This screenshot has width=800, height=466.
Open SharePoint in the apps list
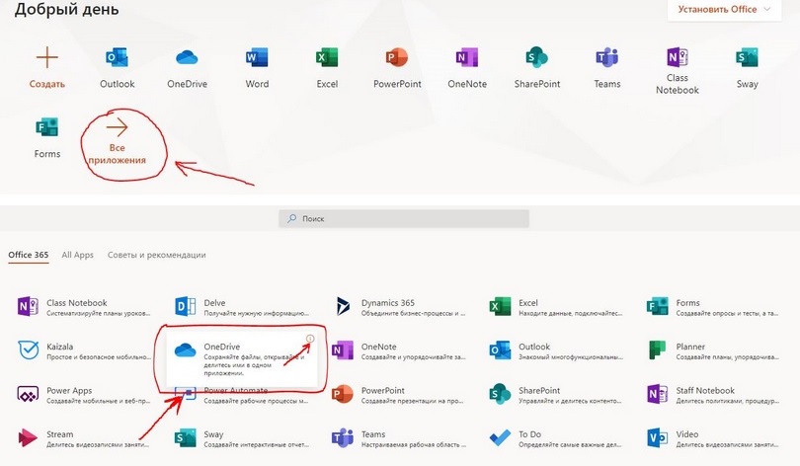coord(556,395)
